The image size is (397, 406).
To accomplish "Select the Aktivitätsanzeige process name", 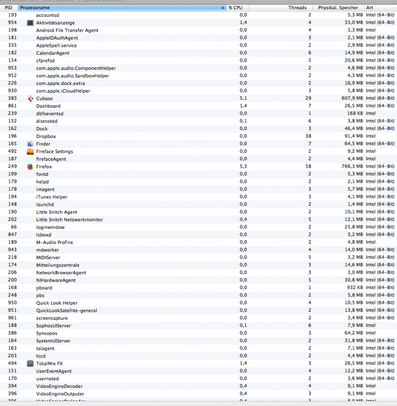I will [x=55, y=23].
